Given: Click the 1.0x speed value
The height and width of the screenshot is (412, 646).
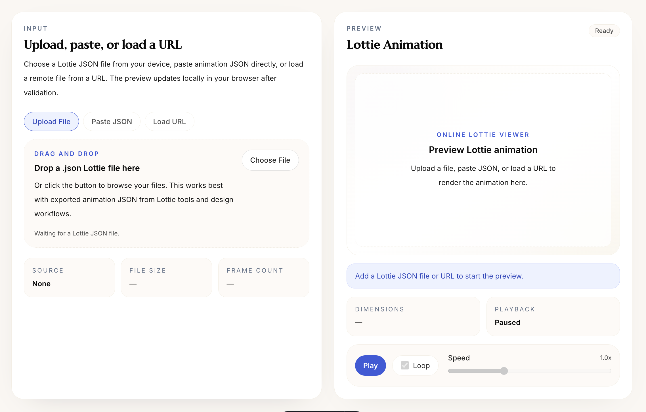Looking at the screenshot, I should click(x=606, y=358).
